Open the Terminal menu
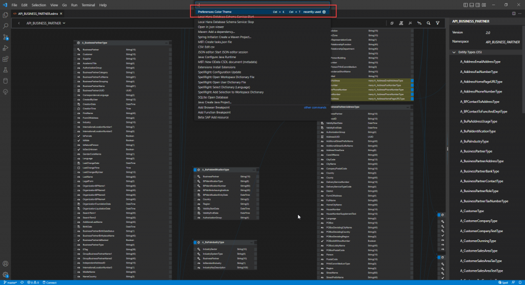The image size is (525, 285). (88, 5)
